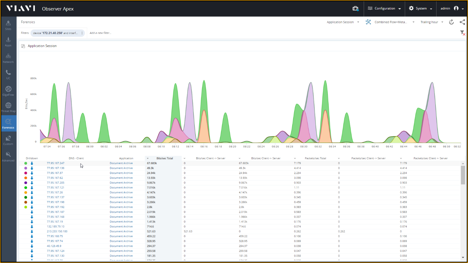The image size is (468, 263).
Task: Click the briefcase icon in top bar
Action: click(355, 9)
